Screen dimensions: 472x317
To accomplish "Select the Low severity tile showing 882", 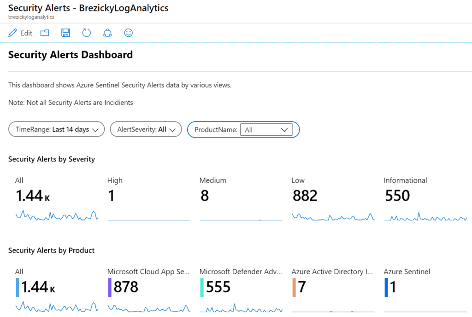I will tap(333, 199).
